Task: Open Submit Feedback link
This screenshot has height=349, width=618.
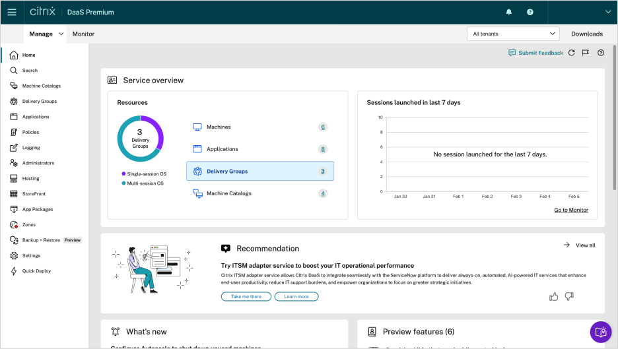Action: (x=535, y=53)
